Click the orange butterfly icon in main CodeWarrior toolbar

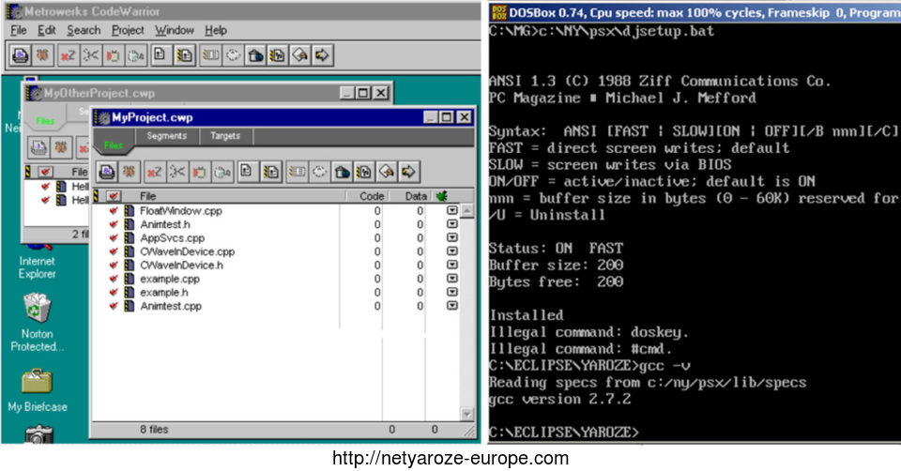pos(42,55)
